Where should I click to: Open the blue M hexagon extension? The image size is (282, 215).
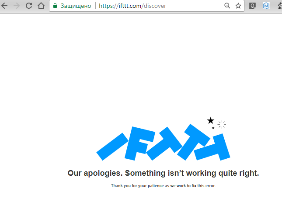tap(266, 6)
